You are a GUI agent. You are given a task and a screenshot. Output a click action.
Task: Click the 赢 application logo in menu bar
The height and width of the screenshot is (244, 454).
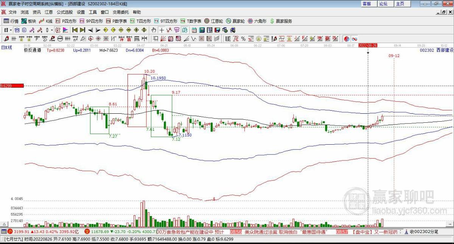click(3, 12)
